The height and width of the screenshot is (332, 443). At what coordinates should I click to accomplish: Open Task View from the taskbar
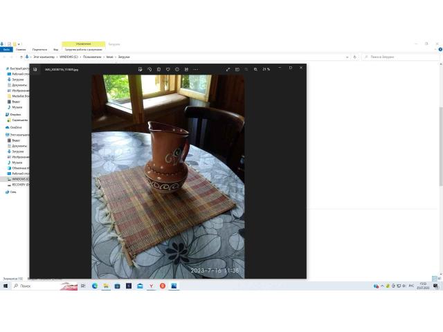(x=83, y=286)
